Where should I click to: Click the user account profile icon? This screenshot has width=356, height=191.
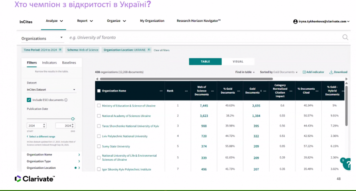[x=295, y=21]
